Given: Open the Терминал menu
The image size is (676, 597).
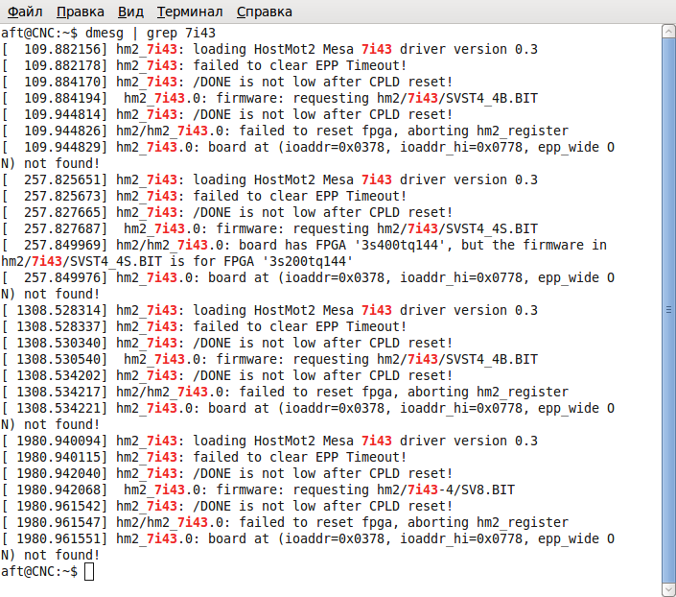Looking at the screenshot, I should pyautogui.click(x=190, y=12).
